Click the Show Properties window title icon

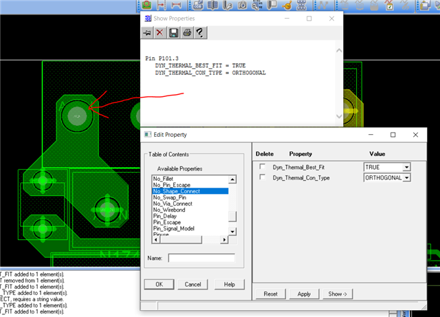click(147, 18)
